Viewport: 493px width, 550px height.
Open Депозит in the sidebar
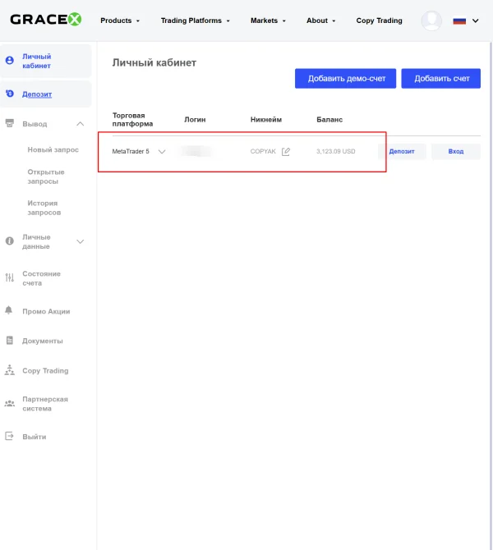point(46,94)
